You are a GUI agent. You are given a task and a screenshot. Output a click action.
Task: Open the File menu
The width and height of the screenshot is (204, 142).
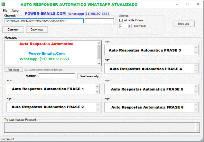click(x=5, y=11)
